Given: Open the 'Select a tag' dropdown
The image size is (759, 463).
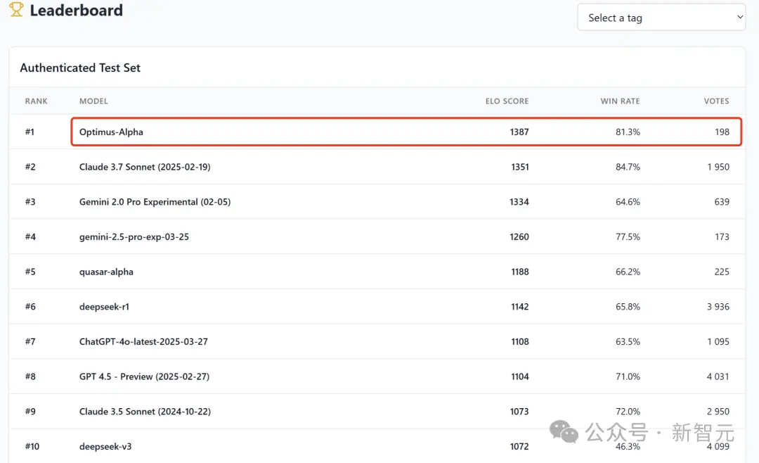Looking at the screenshot, I should tap(661, 18).
